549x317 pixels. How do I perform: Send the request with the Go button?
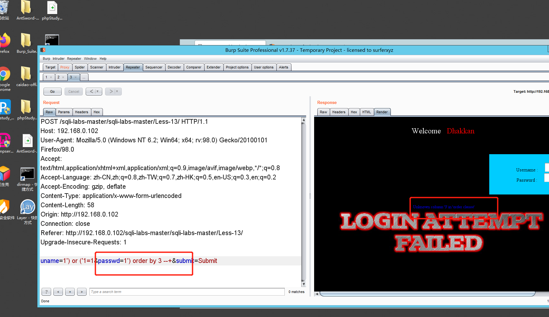[52, 91]
